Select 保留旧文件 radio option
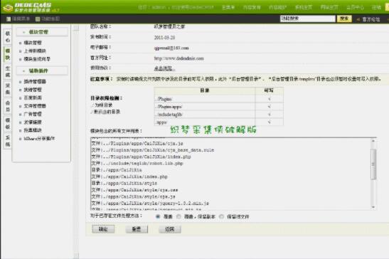Image resolution: width=389 pixels, height=259 pixels. (221, 216)
